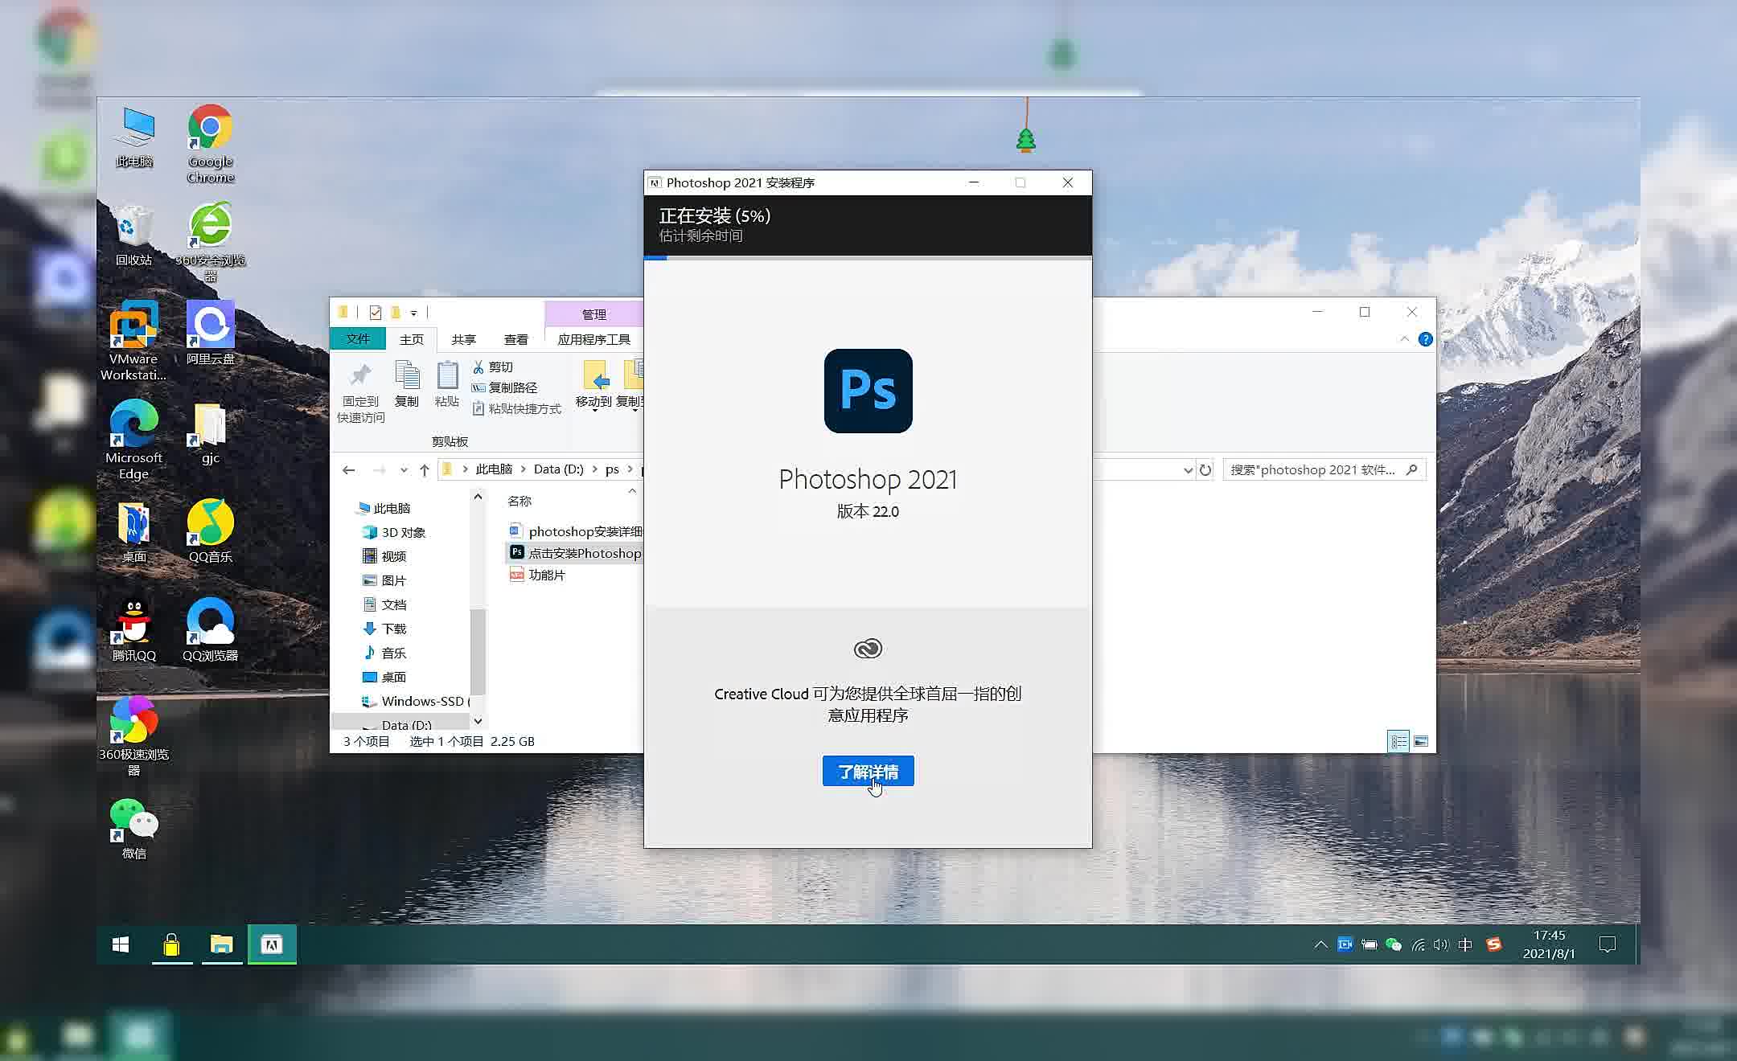Switch Explorer to large icons view
This screenshot has width=1737, height=1061.
[1421, 741]
